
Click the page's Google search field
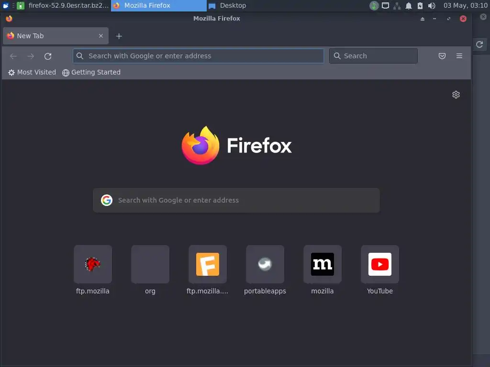(236, 200)
